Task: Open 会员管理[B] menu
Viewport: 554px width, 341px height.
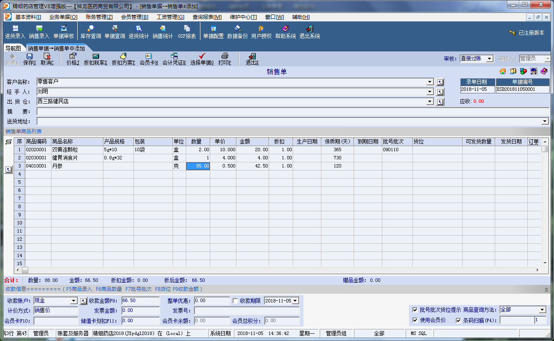Action: 135,17
